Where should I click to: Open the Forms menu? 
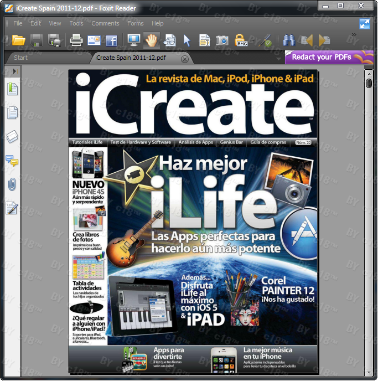click(136, 23)
